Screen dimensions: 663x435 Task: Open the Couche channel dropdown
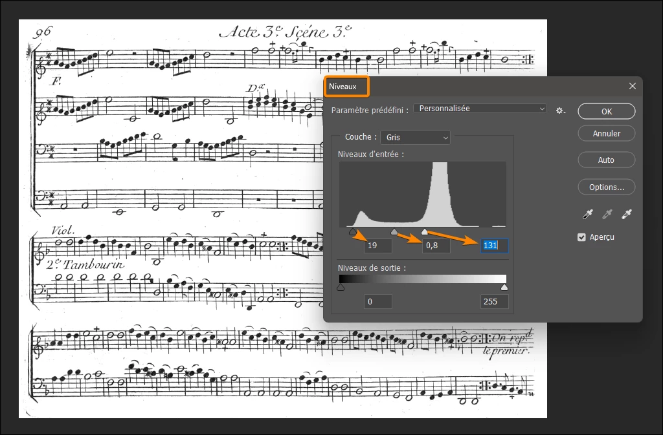coord(415,138)
